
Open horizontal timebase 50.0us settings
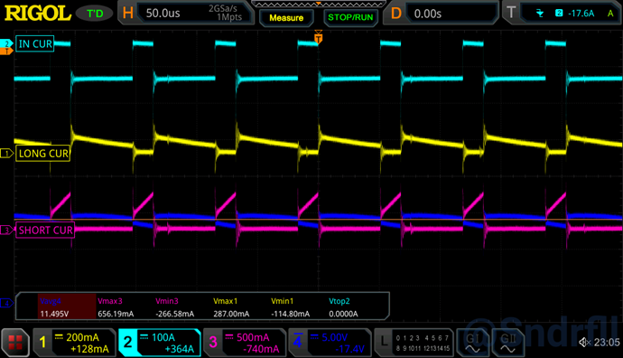[187, 14]
